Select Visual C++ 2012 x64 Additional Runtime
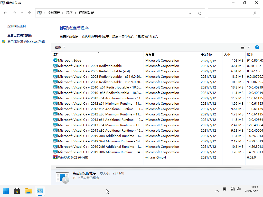 pyautogui.click(x=157, y=98)
